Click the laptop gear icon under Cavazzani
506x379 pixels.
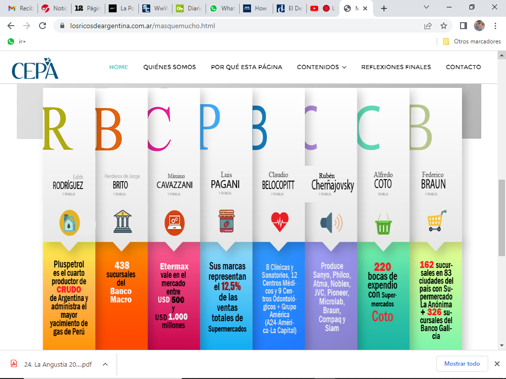(x=174, y=222)
